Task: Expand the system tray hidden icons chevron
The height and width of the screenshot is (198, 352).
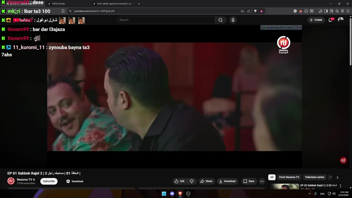Action: click(310, 194)
